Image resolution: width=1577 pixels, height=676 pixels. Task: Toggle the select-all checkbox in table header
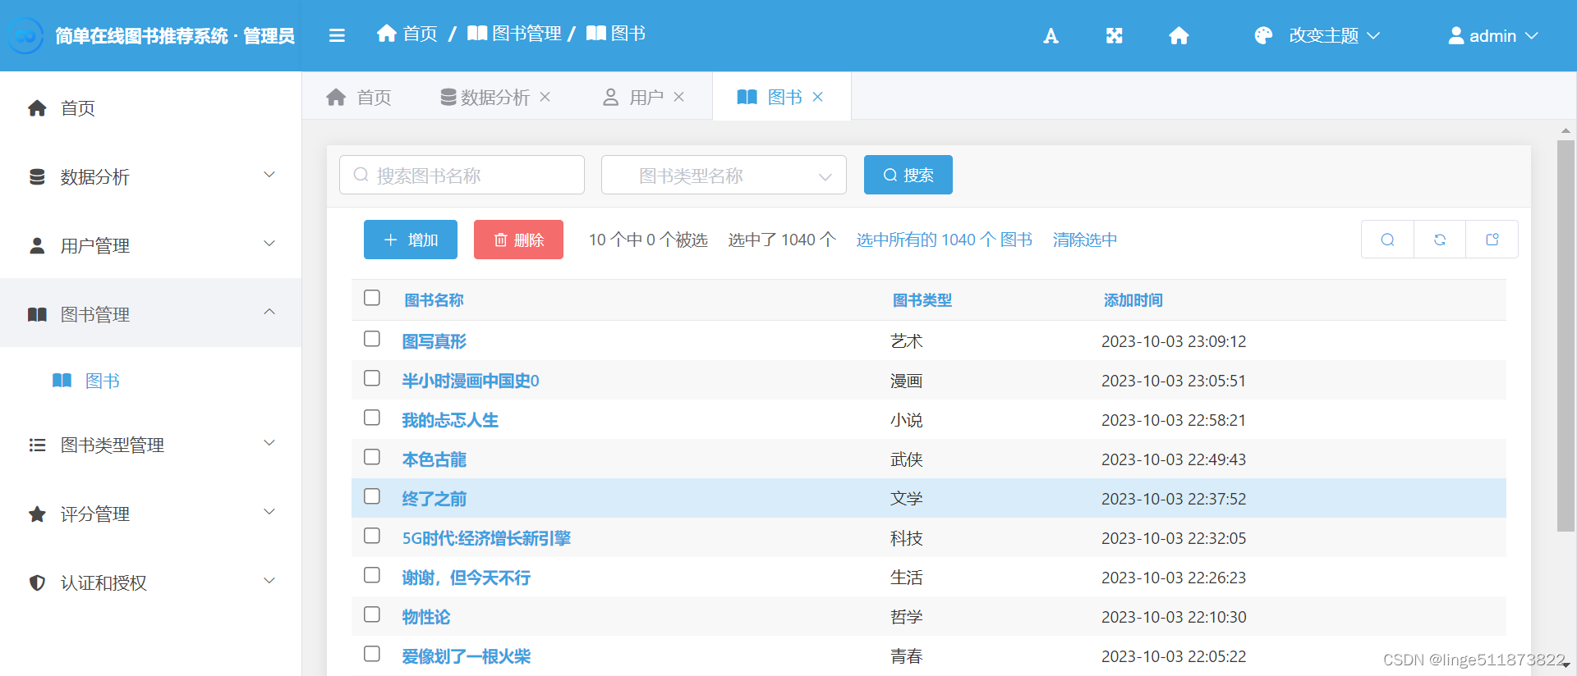tap(372, 297)
